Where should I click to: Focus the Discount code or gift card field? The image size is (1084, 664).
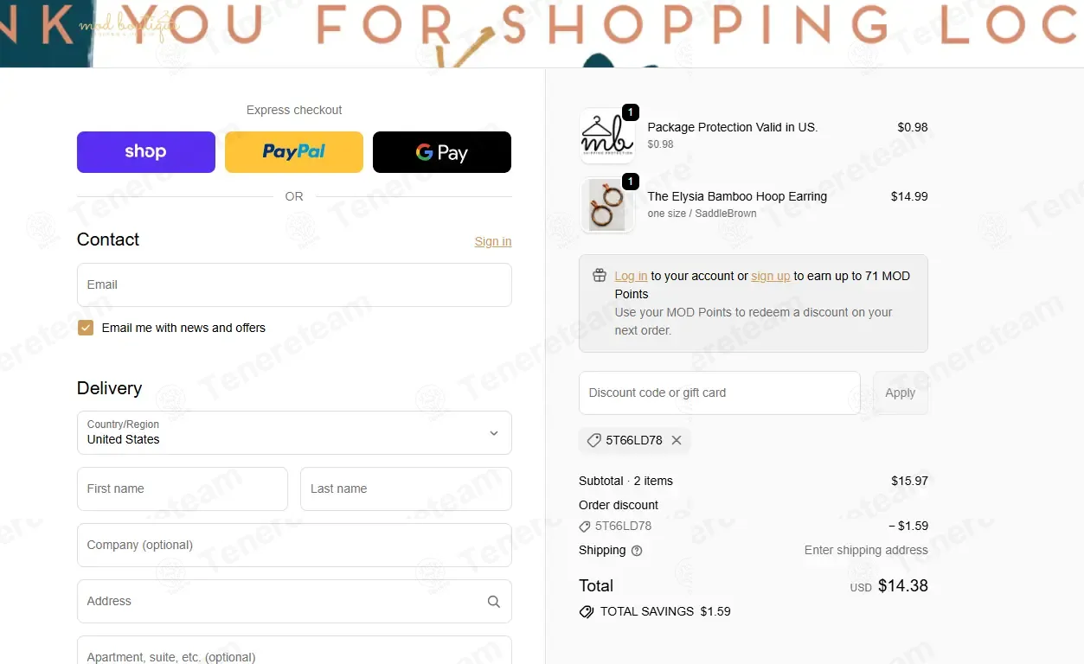click(x=720, y=393)
